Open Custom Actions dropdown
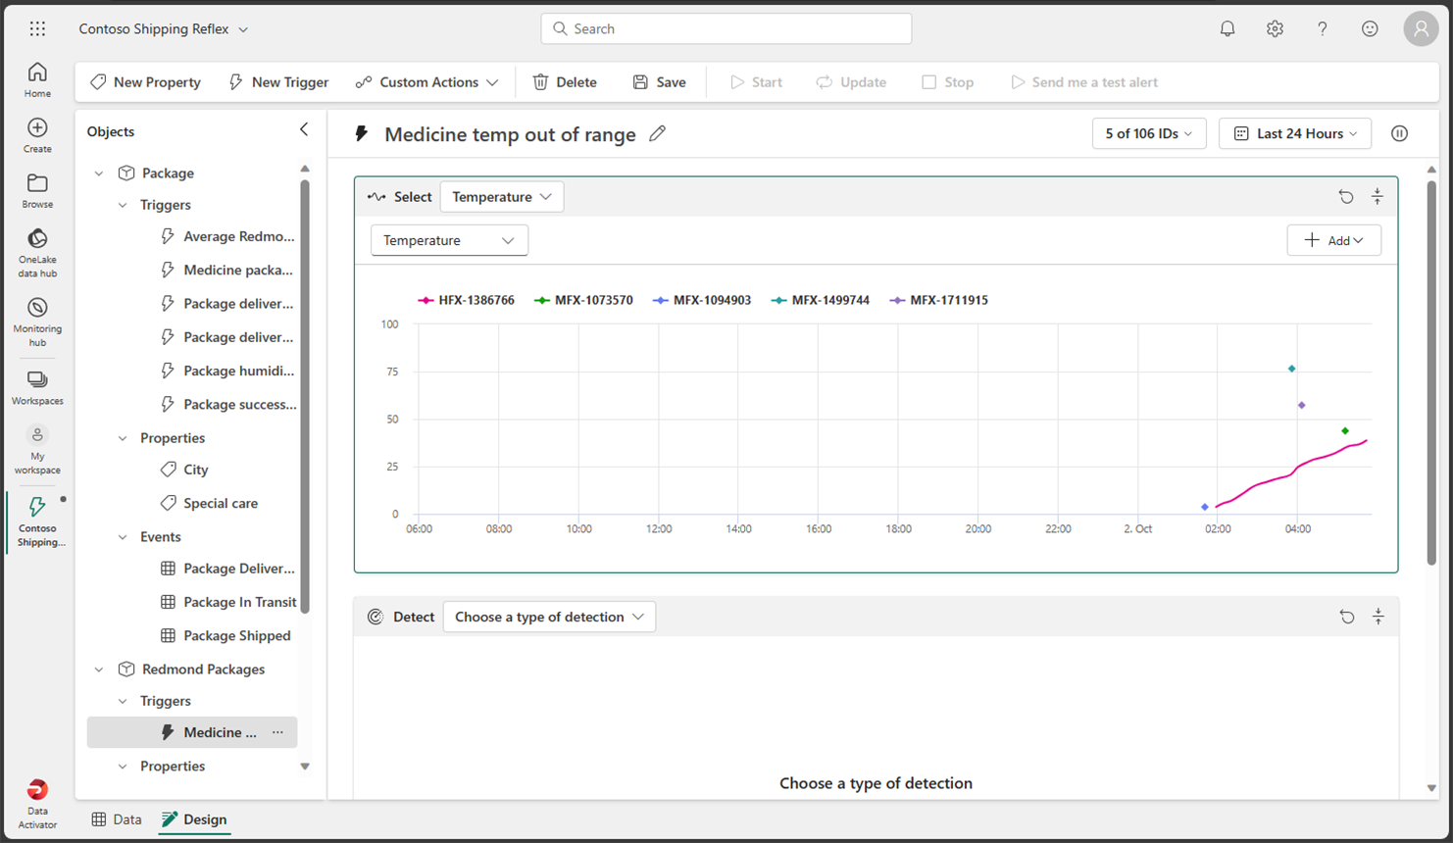 pyautogui.click(x=426, y=82)
